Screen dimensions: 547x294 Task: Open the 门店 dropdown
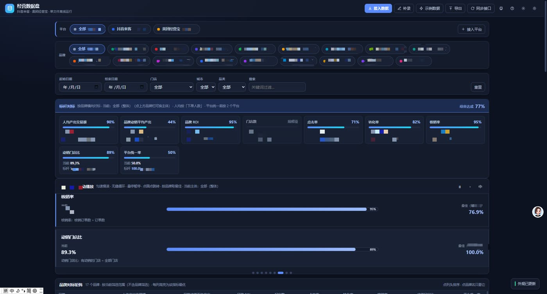coord(172,87)
